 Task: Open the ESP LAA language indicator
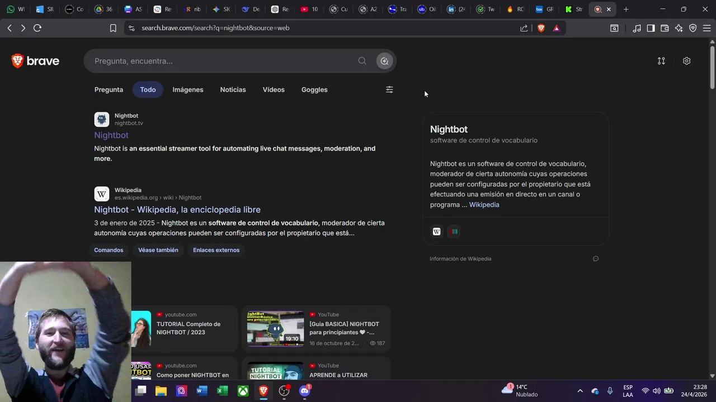click(628, 391)
